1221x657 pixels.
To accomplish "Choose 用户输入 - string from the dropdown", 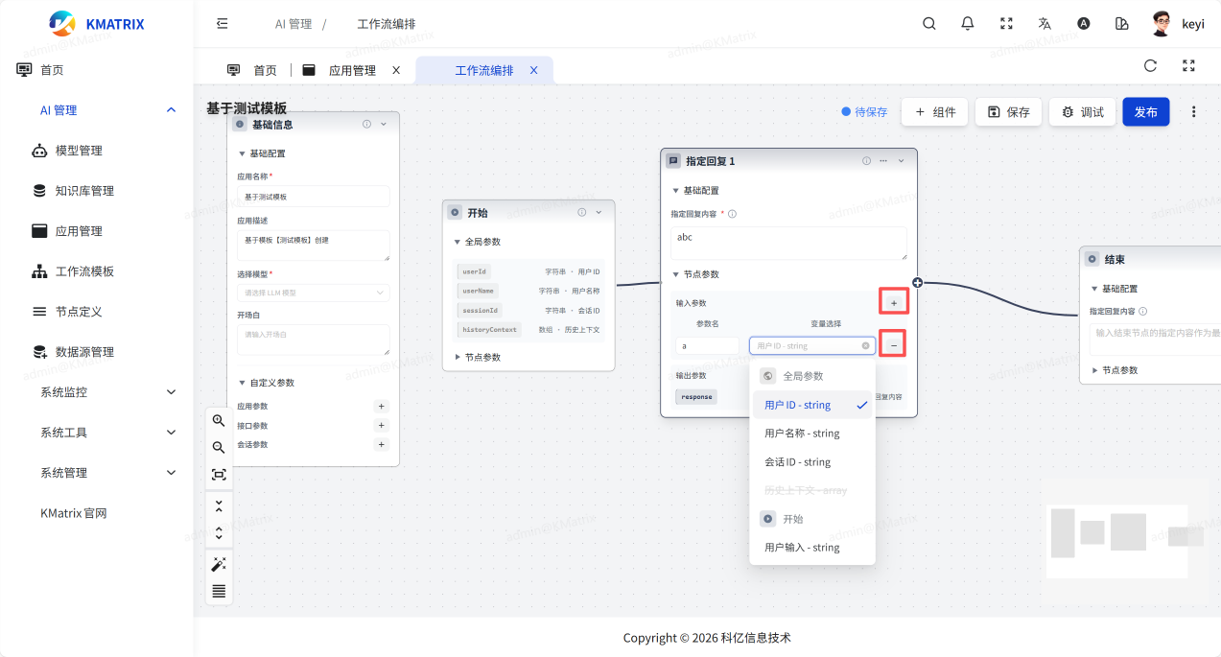I will point(802,548).
